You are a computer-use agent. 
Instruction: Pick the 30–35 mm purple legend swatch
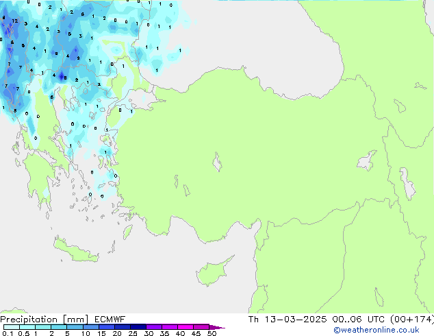coord(154,327)
